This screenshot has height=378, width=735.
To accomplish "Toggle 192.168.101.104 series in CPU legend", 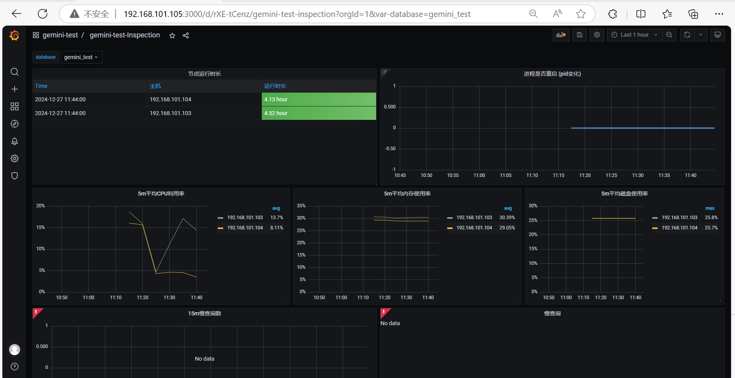I will (x=245, y=228).
